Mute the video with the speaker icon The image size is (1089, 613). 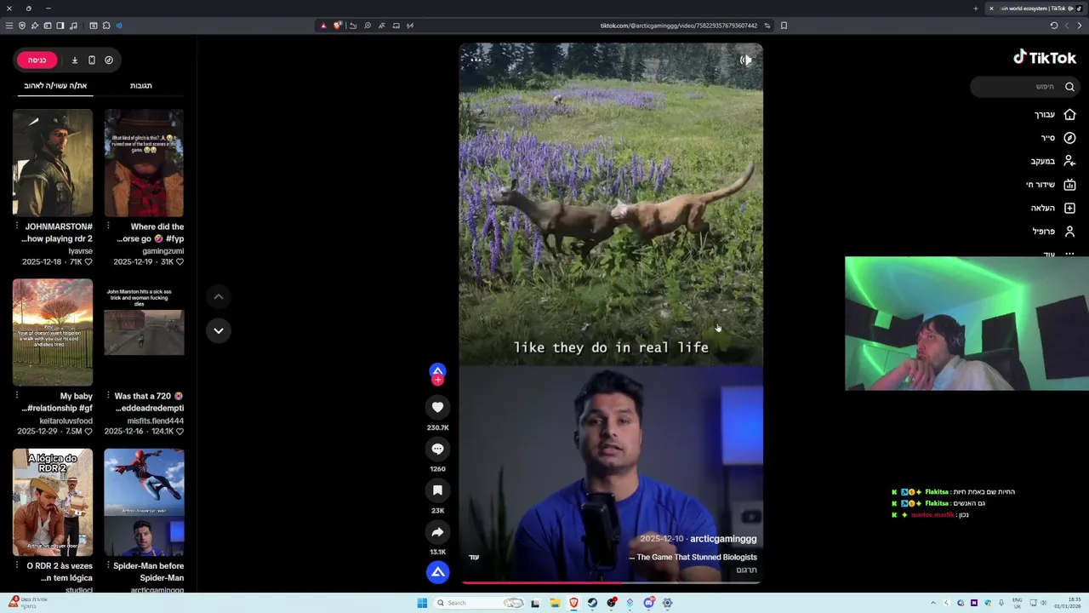[745, 60]
